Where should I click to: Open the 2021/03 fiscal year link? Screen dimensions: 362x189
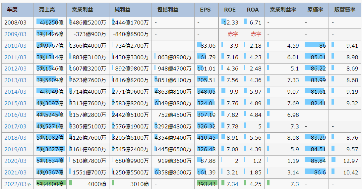pos(16,172)
